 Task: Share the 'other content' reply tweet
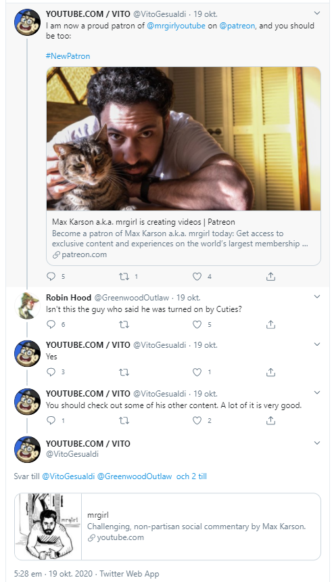coord(270,420)
